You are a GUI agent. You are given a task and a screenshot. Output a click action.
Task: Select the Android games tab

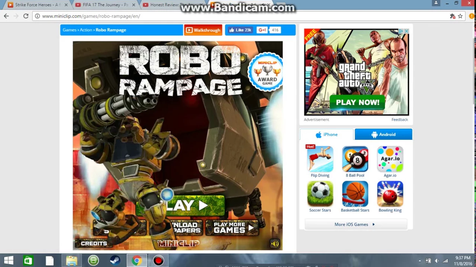coord(383,135)
